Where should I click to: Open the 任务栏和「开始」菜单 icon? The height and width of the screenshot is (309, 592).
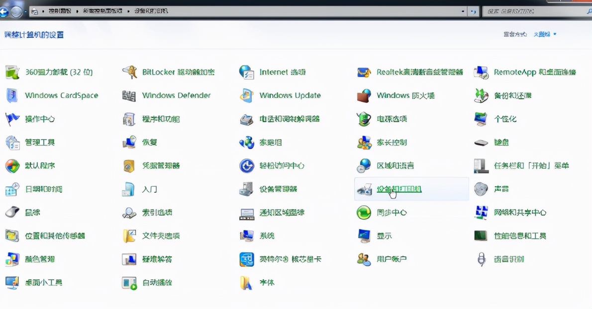click(x=482, y=166)
